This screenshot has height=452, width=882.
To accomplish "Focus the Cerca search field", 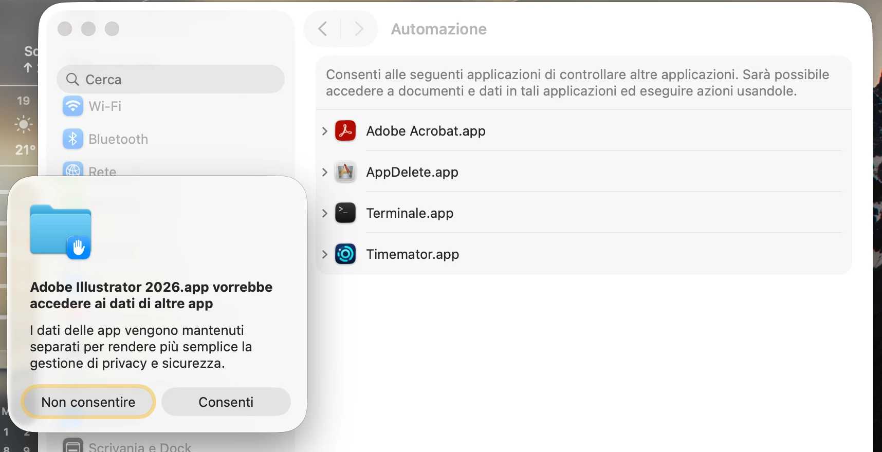I will [171, 79].
